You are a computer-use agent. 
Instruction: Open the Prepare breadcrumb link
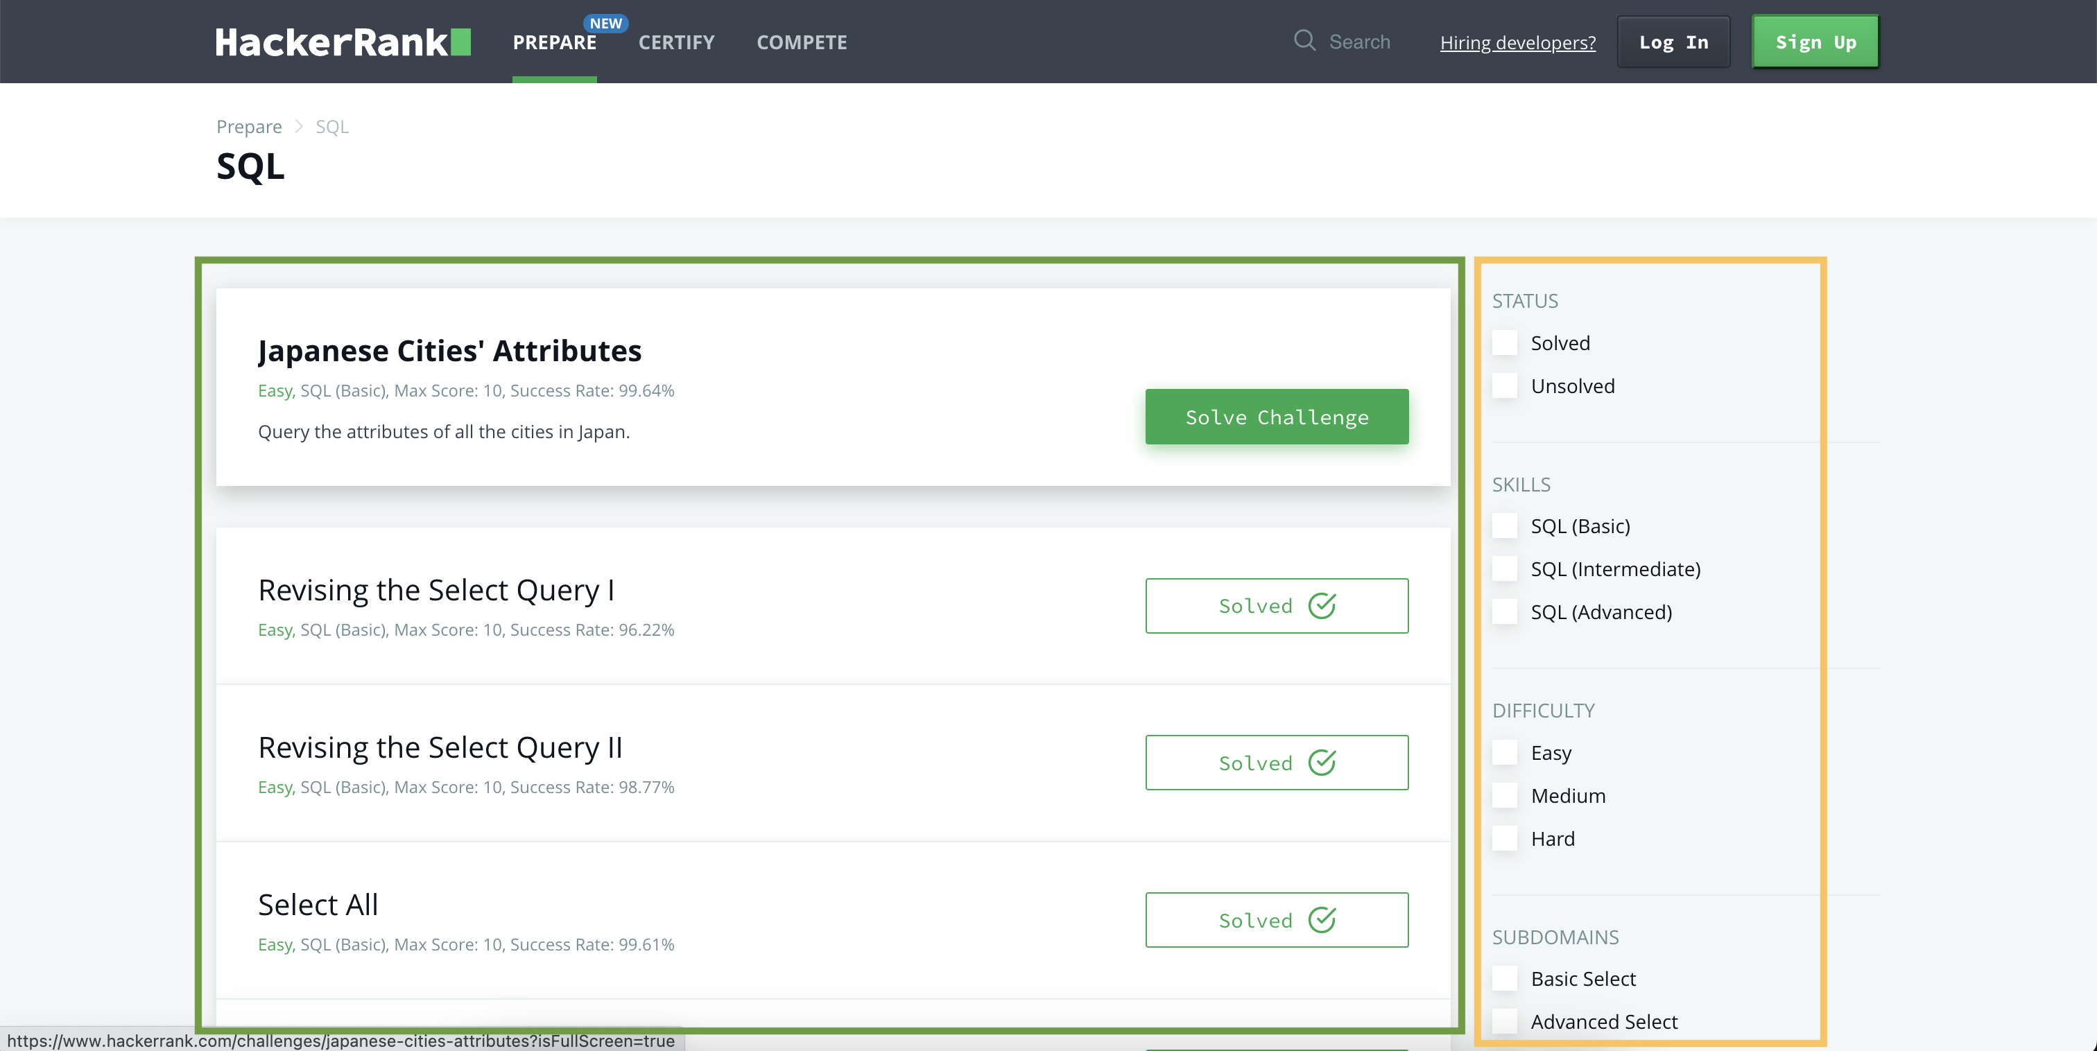coord(248,126)
